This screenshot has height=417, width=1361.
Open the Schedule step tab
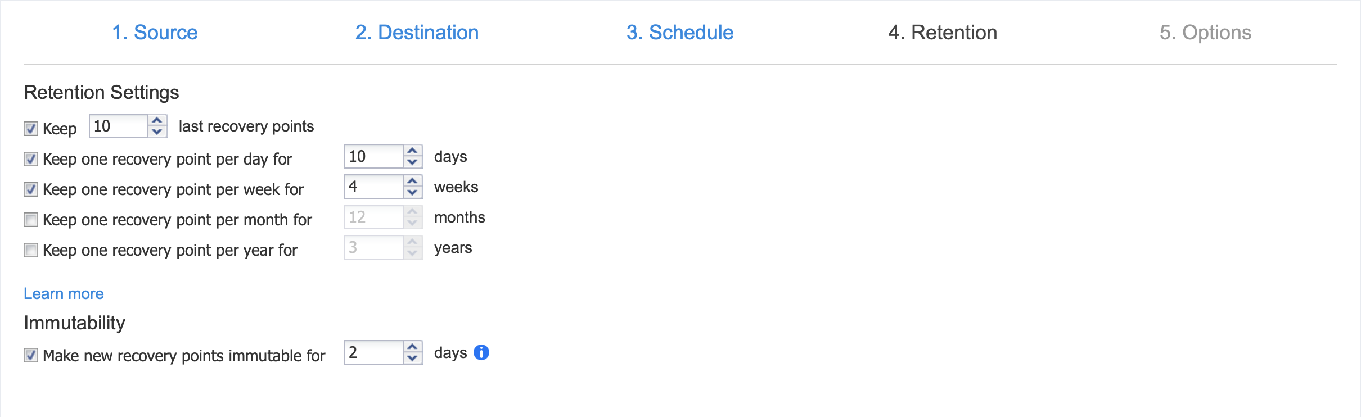(679, 33)
